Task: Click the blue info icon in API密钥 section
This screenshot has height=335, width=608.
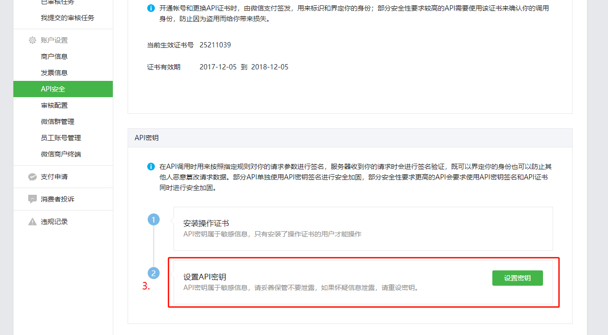Action: click(x=151, y=167)
